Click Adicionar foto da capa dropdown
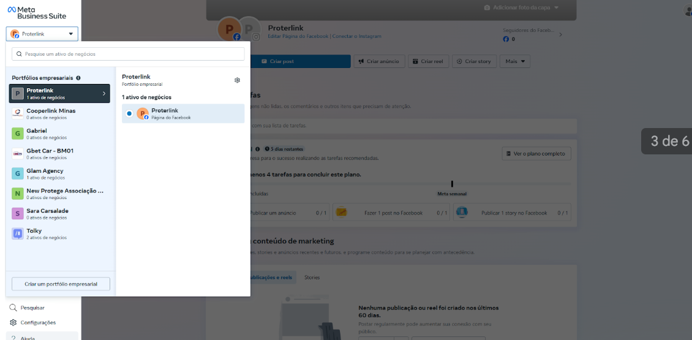Screen dimensions: 692x340 [x=522, y=7]
